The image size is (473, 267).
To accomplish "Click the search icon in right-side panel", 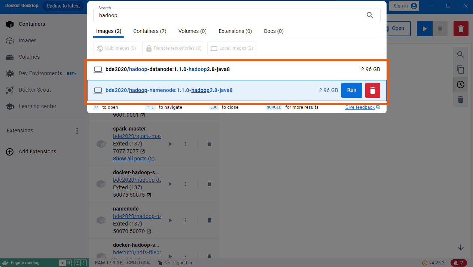I will pyautogui.click(x=461, y=55).
